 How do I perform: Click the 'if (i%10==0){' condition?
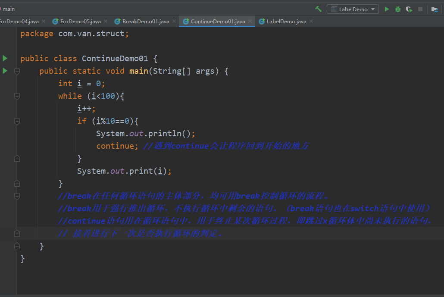point(108,121)
